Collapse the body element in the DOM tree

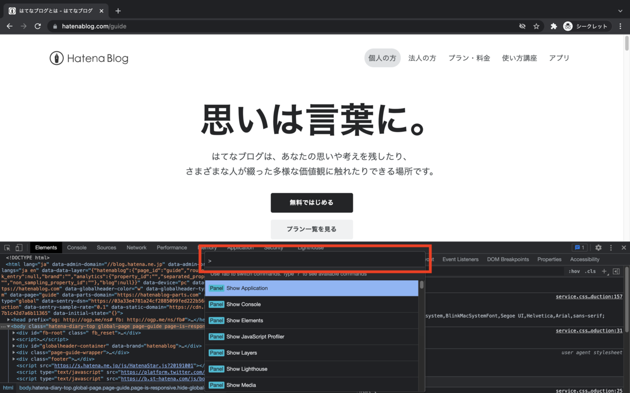click(8, 326)
